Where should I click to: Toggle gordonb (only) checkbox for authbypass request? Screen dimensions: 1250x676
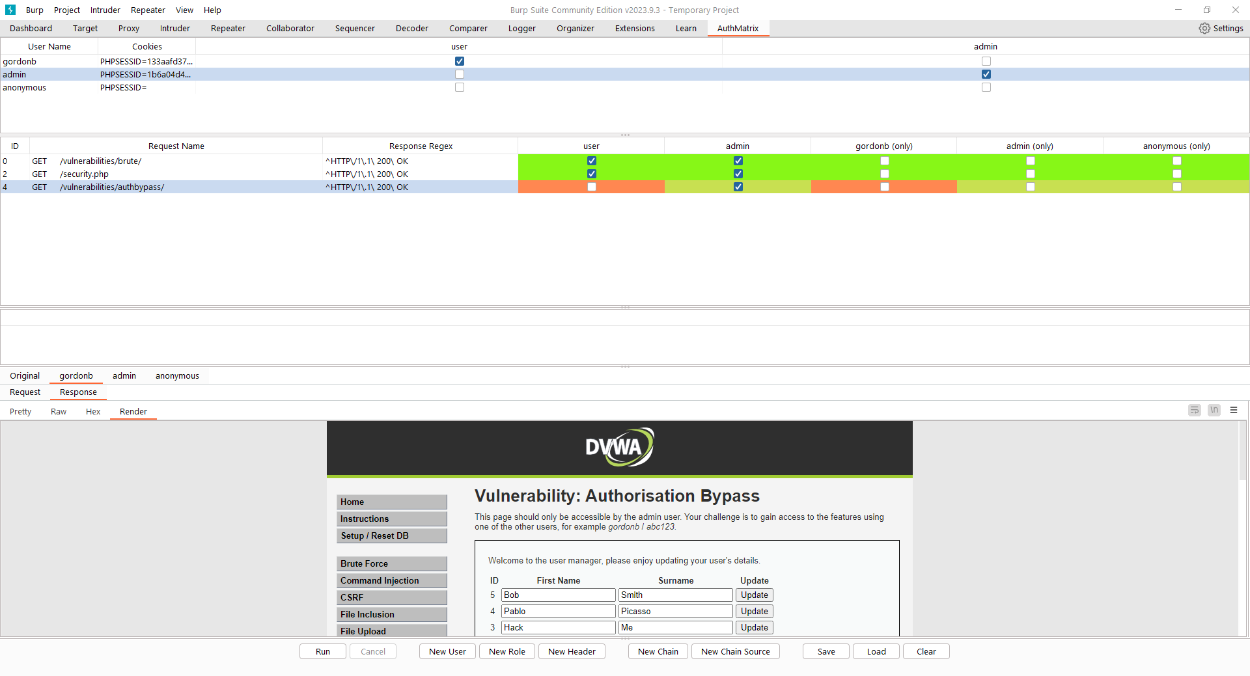[885, 187]
